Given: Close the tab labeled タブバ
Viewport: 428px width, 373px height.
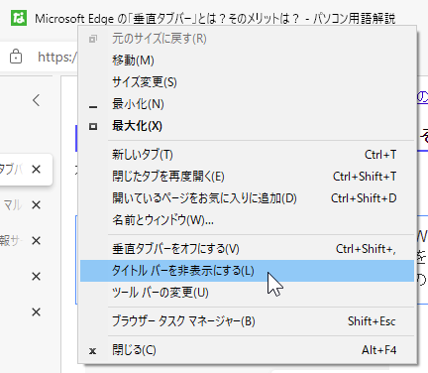Looking at the screenshot, I should coord(36,170).
